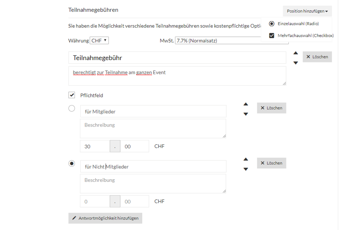The width and height of the screenshot is (363, 230).
Task: Choose Mehrfachauswahl (Checkbox) menu entry
Action: [301, 35]
